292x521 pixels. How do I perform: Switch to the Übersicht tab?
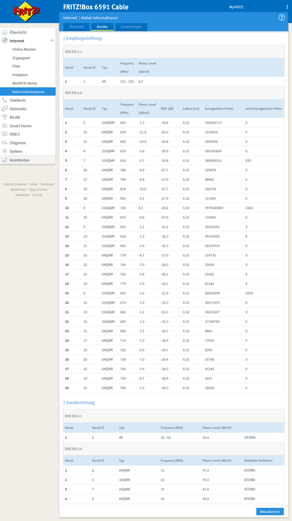(77, 27)
